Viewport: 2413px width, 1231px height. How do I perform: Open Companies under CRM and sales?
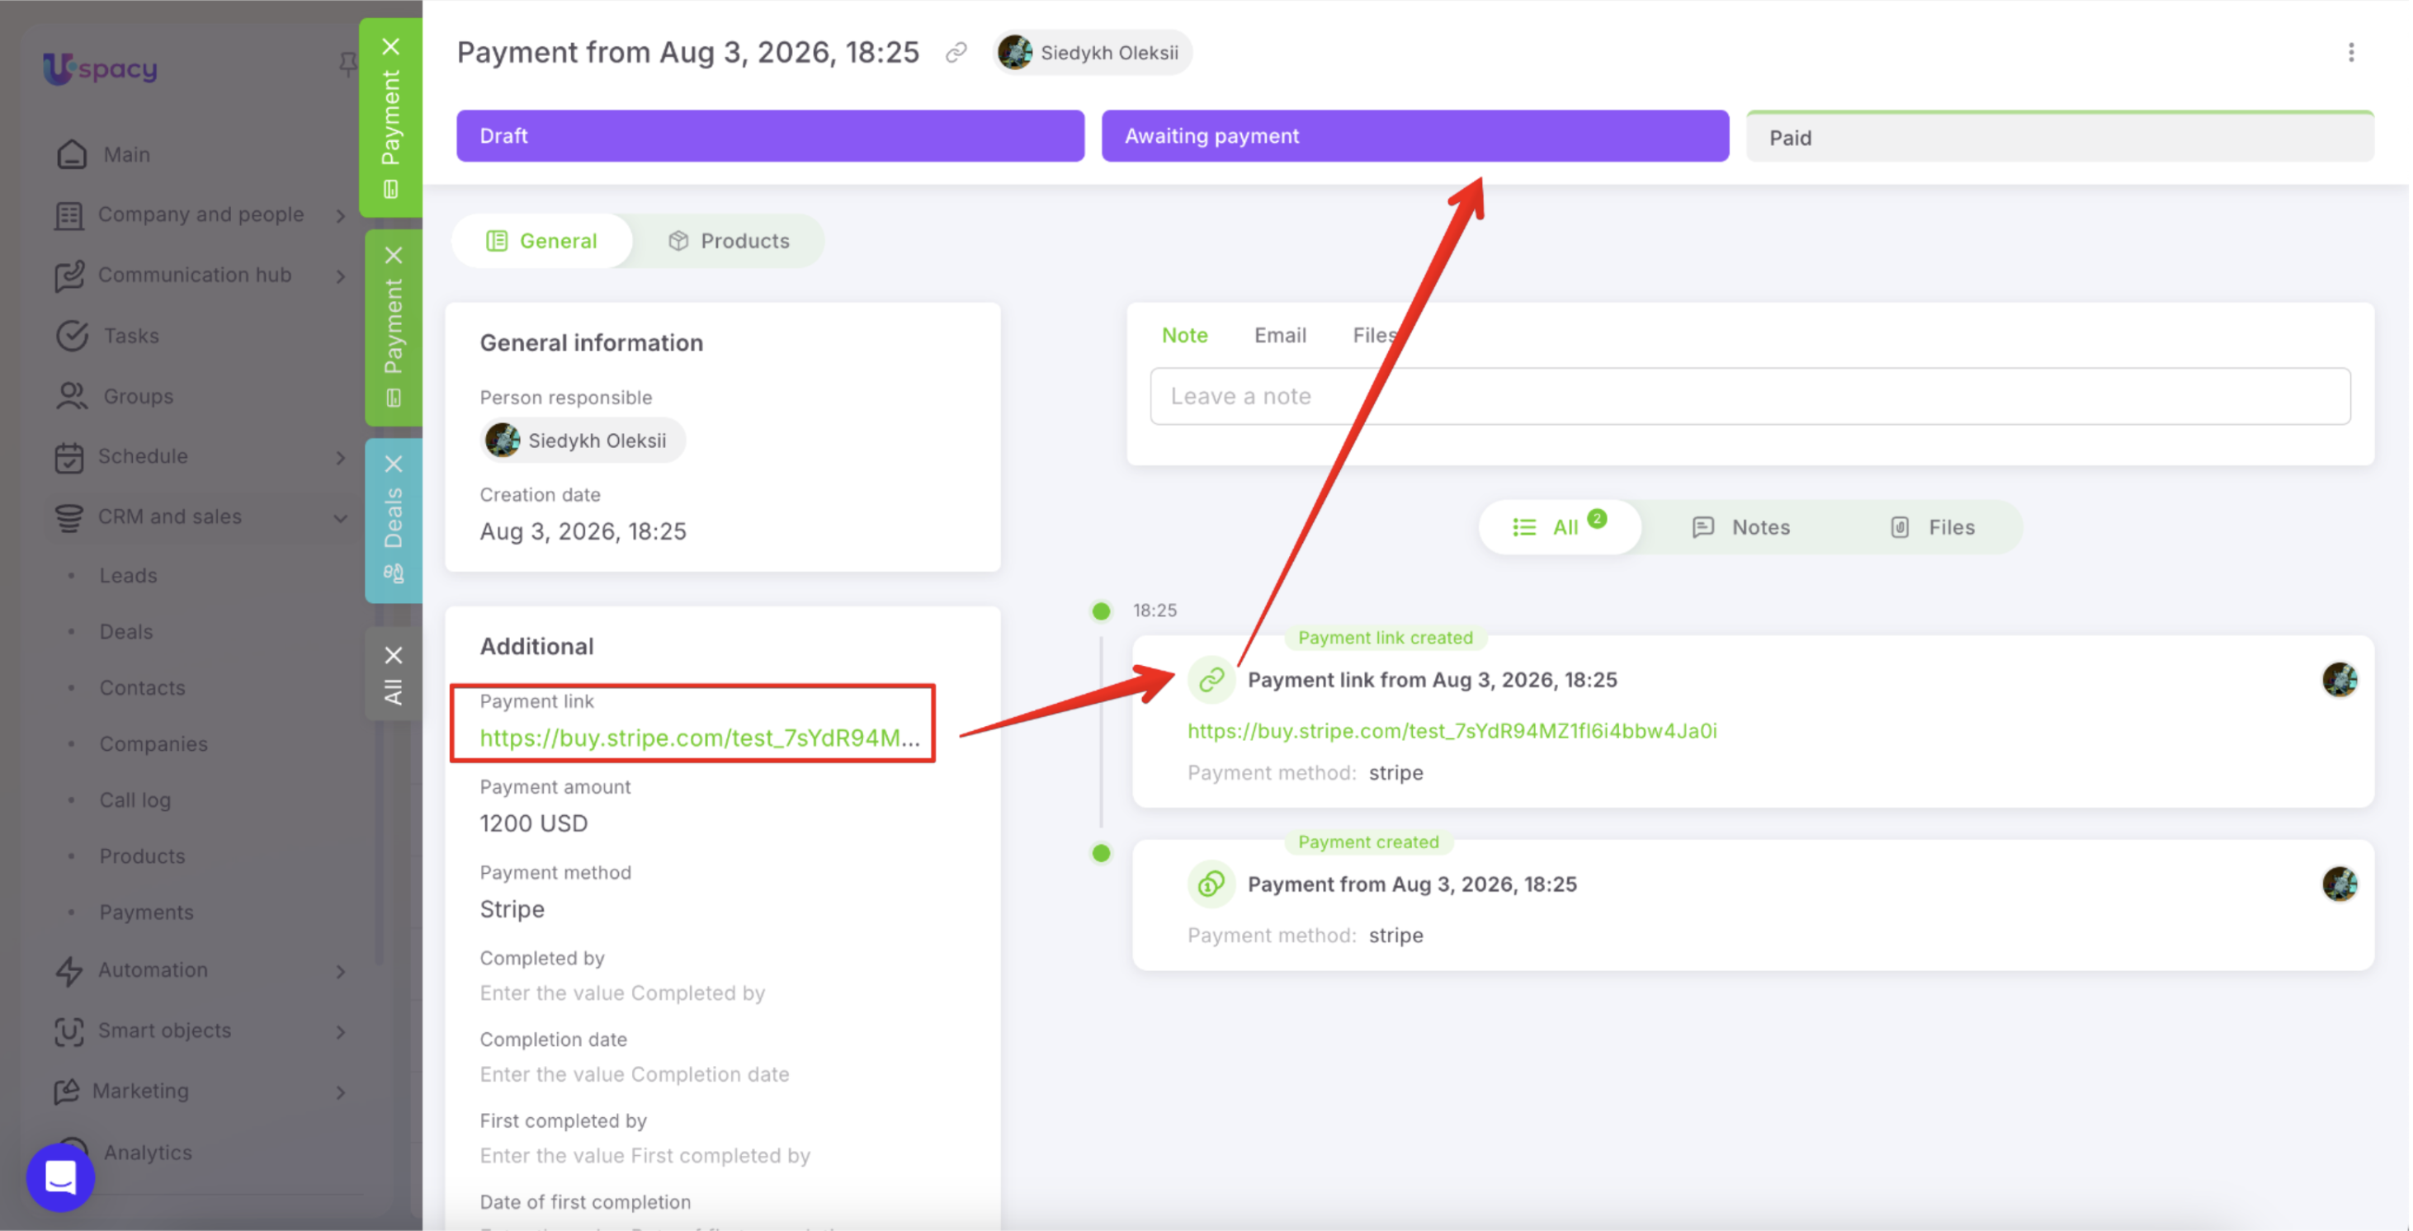153,744
